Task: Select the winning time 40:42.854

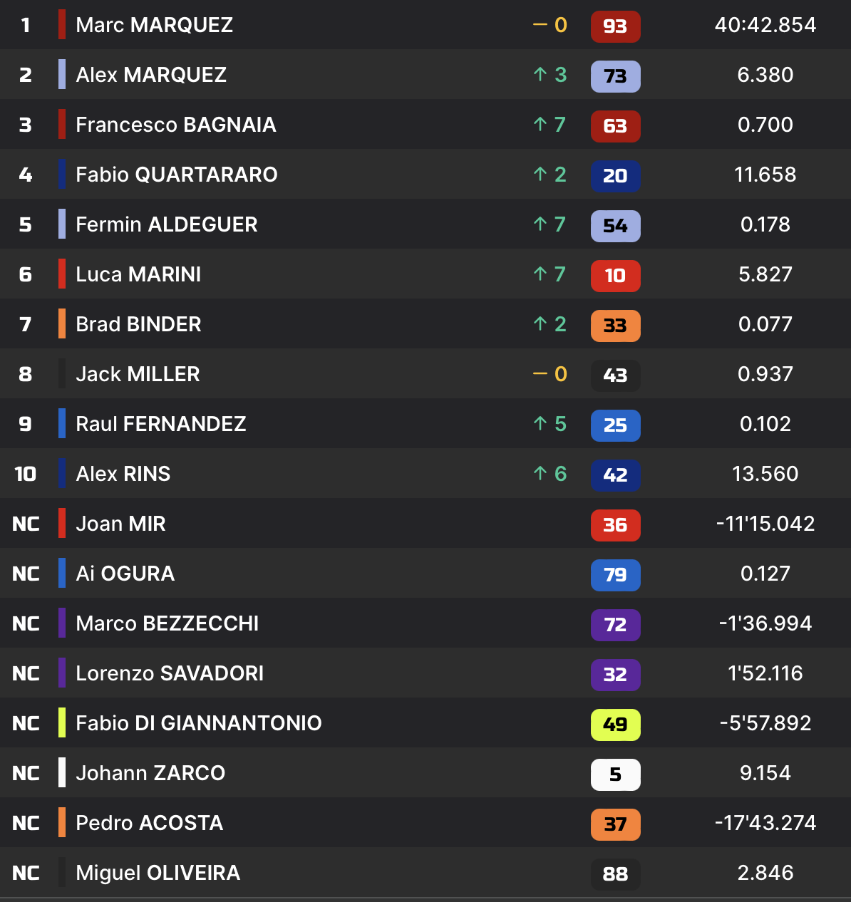Action: [x=765, y=25]
